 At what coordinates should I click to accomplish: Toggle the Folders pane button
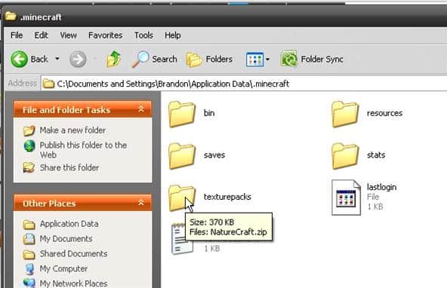click(210, 60)
